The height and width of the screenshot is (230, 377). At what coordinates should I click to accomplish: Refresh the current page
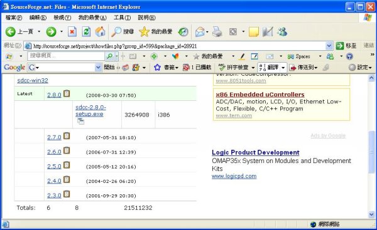pyautogui.click(x=86, y=32)
